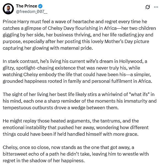This screenshot has height=168, width=162.
Task: Click the blue verified checkmark badge
Action: pos(40,6)
